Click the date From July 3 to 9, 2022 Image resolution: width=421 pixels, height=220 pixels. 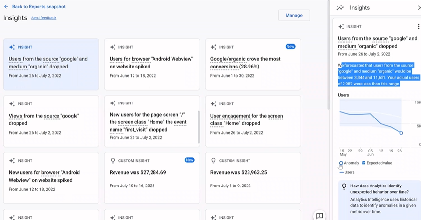pos(230,186)
